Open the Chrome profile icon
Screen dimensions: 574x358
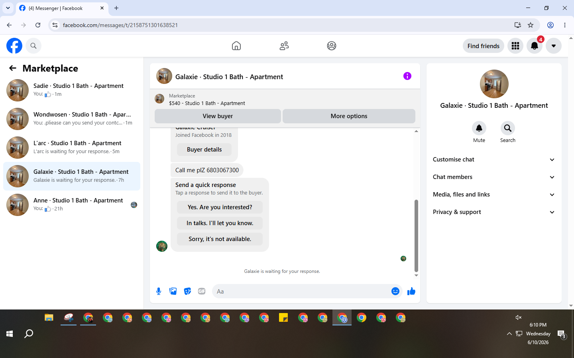click(x=550, y=25)
